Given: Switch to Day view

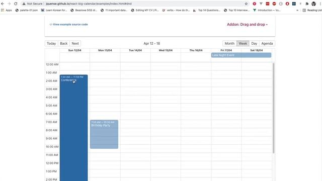Looking at the screenshot, I should 254,44.
